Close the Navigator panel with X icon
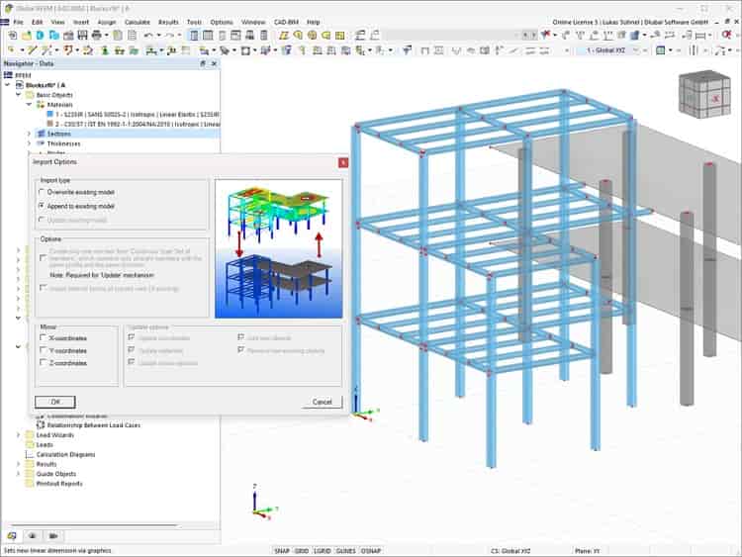This screenshot has height=557, width=742. click(214, 63)
